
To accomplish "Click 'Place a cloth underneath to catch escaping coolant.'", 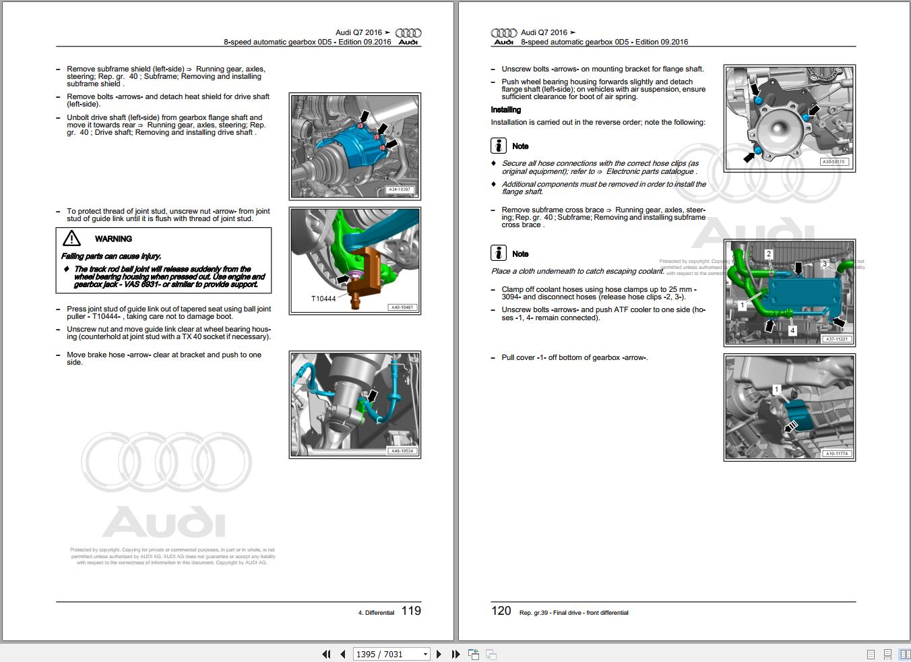I will click(577, 271).
